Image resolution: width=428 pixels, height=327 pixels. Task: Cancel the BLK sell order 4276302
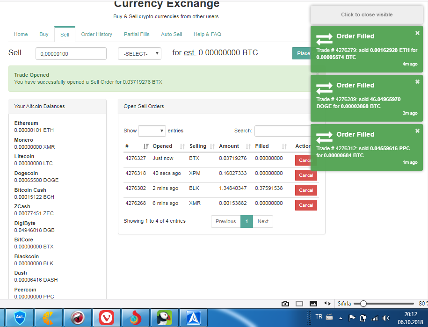306,190
